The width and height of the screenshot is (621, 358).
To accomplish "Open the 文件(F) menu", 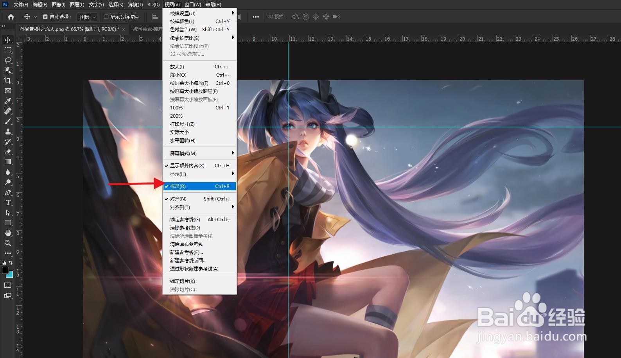I will click(21, 5).
